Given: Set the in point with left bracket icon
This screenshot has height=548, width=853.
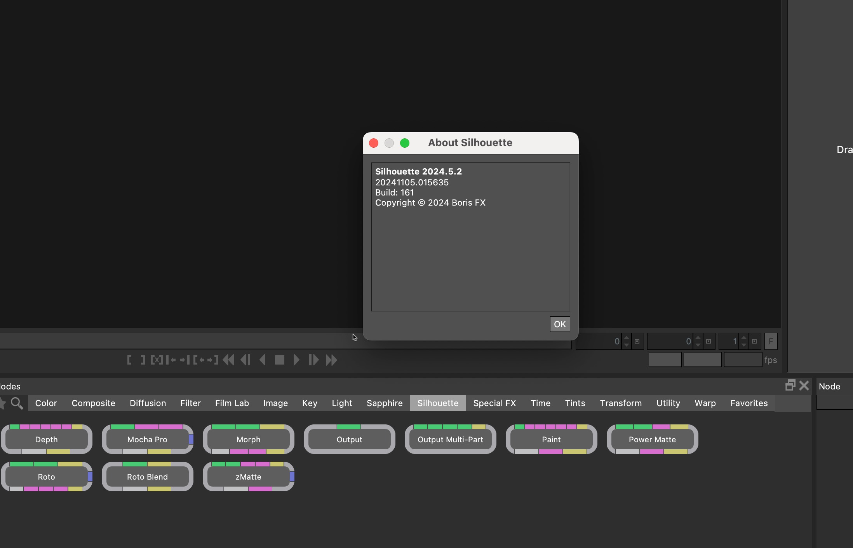Looking at the screenshot, I should click(129, 360).
